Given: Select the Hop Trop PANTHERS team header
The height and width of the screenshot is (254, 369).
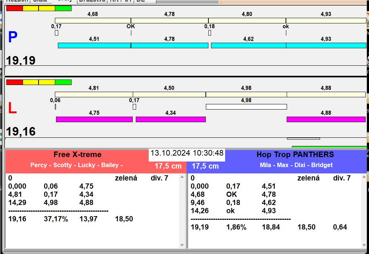Looking at the screenshot, I should 295,155.
